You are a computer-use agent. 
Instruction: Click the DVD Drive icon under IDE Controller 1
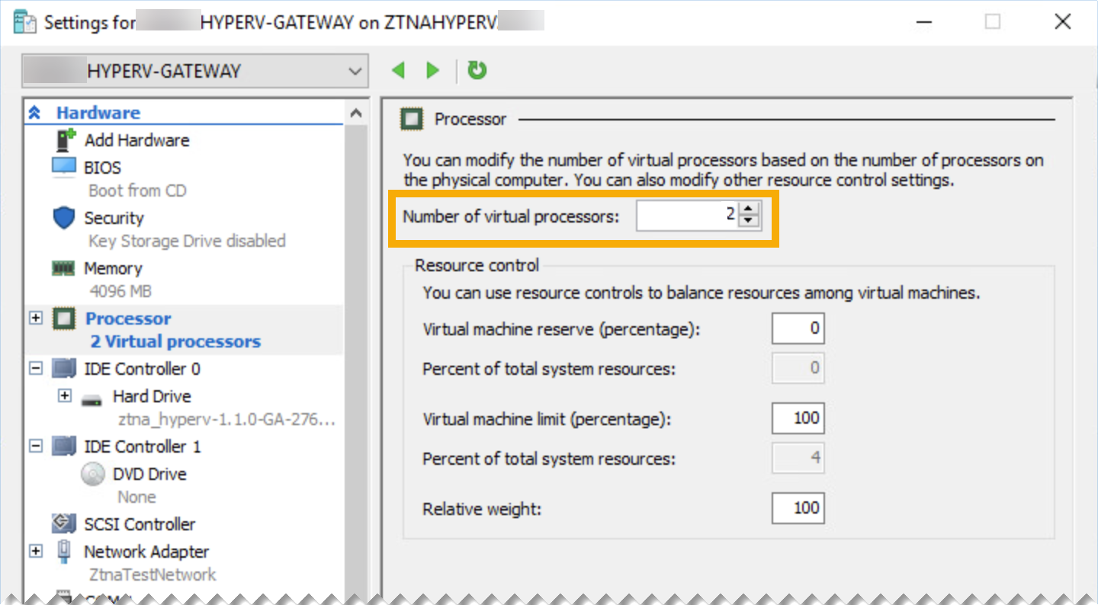pyautogui.click(x=92, y=473)
